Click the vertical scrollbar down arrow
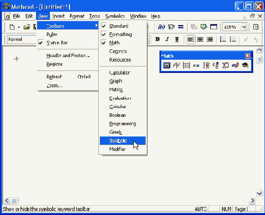The image size is (265, 215). click(259, 193)
